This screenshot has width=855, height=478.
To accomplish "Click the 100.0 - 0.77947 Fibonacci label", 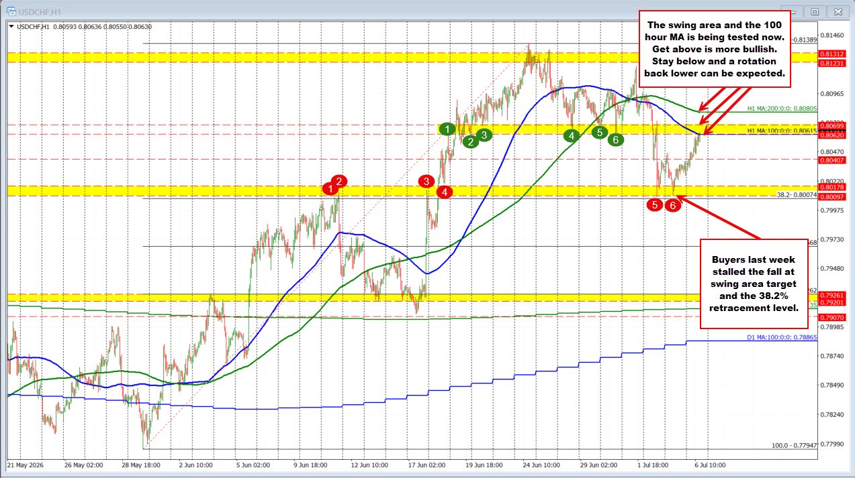I will (x=795, y=444).
